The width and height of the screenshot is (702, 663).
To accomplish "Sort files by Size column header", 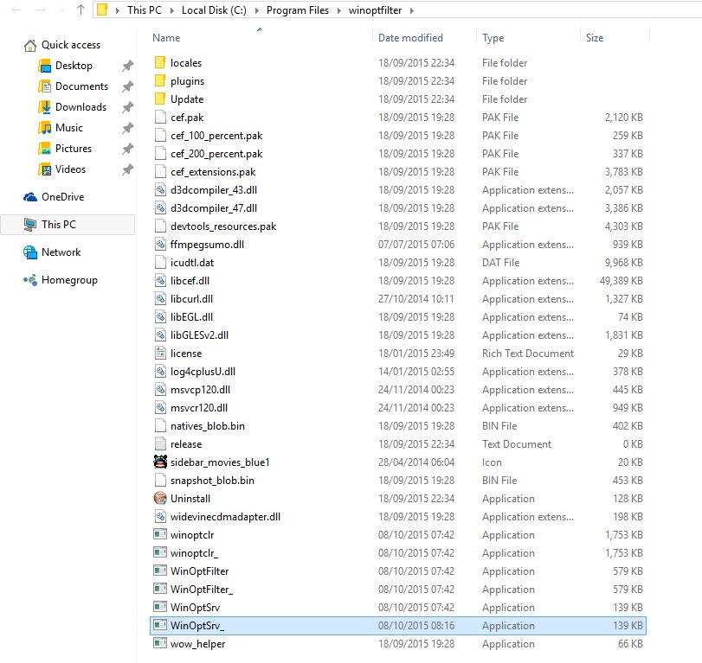I will pos(595,38).
